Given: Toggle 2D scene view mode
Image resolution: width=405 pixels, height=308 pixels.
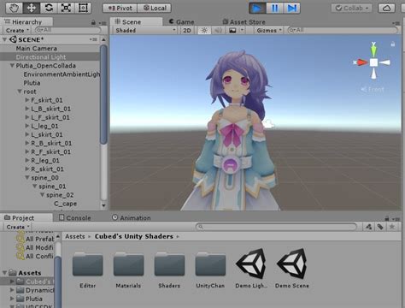Looking at the screenshot, I should tap(187, 30).
